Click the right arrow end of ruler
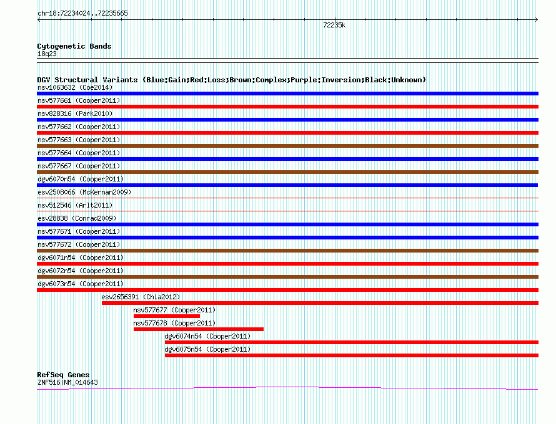 point(537,20)
